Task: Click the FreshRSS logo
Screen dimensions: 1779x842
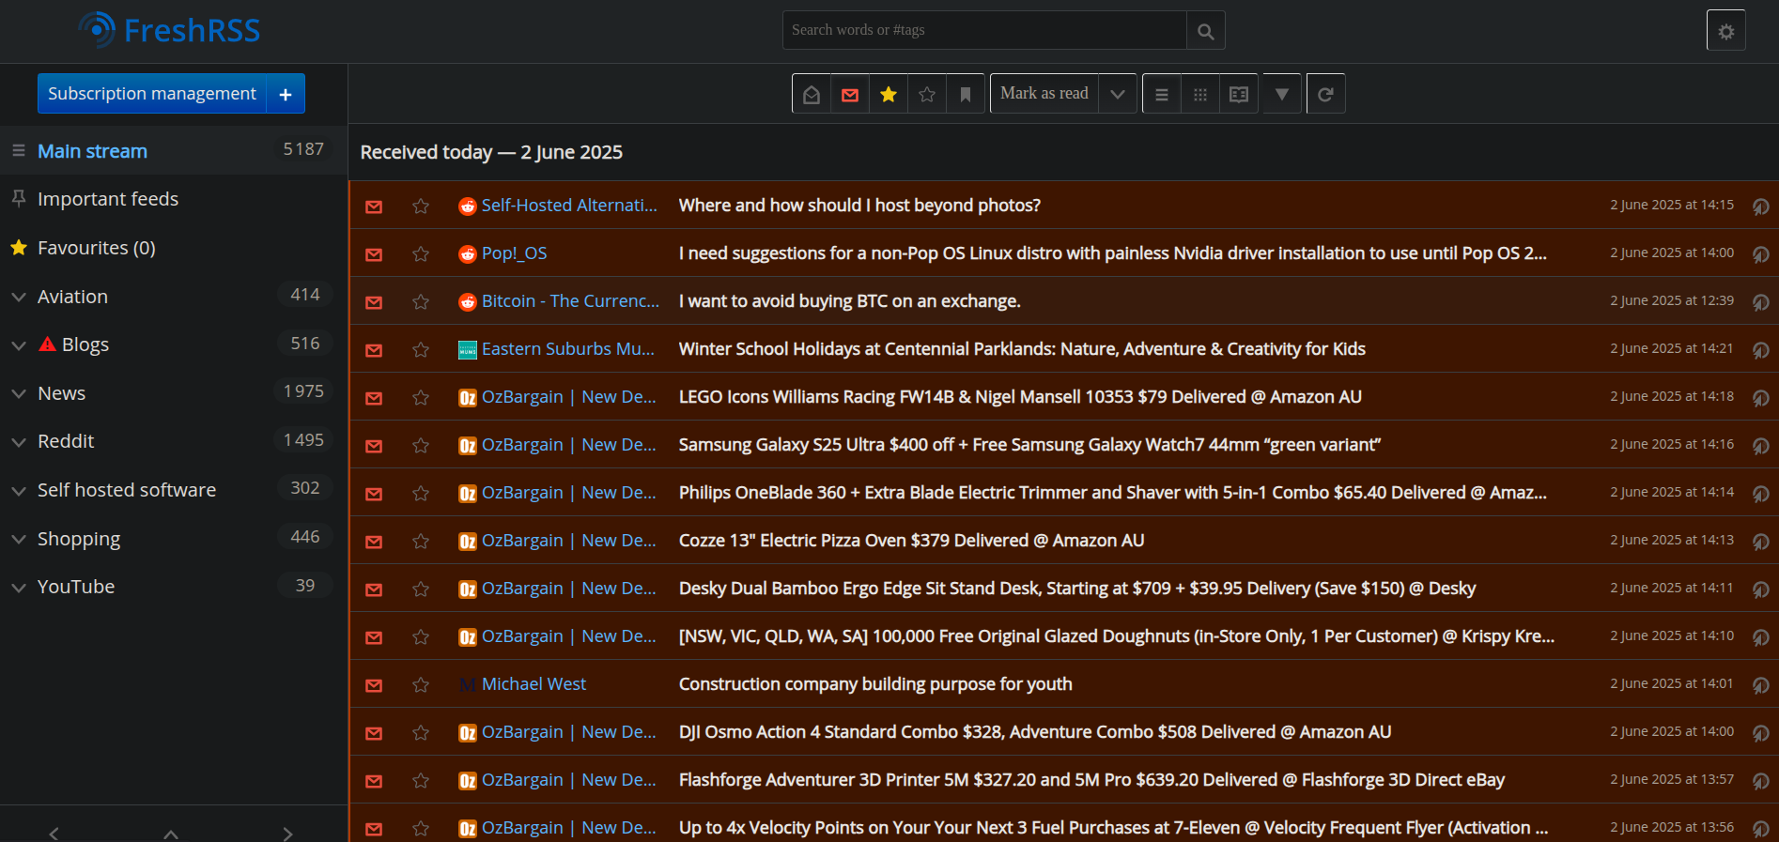Action: (x=169, y=30)
